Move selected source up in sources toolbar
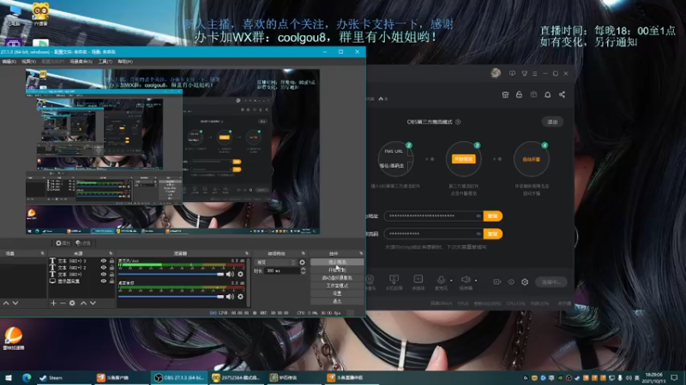The width and height of the screenshot is (686, 385). [x=83, y=303]
